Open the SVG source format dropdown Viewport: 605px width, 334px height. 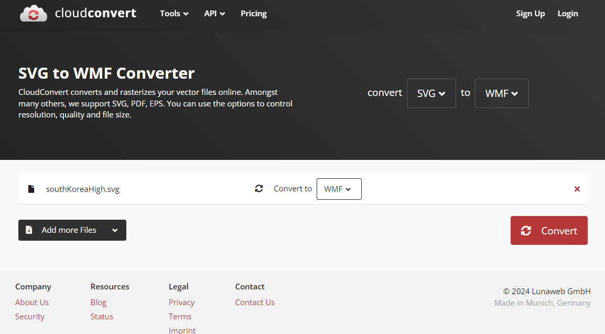coord(431,93)
